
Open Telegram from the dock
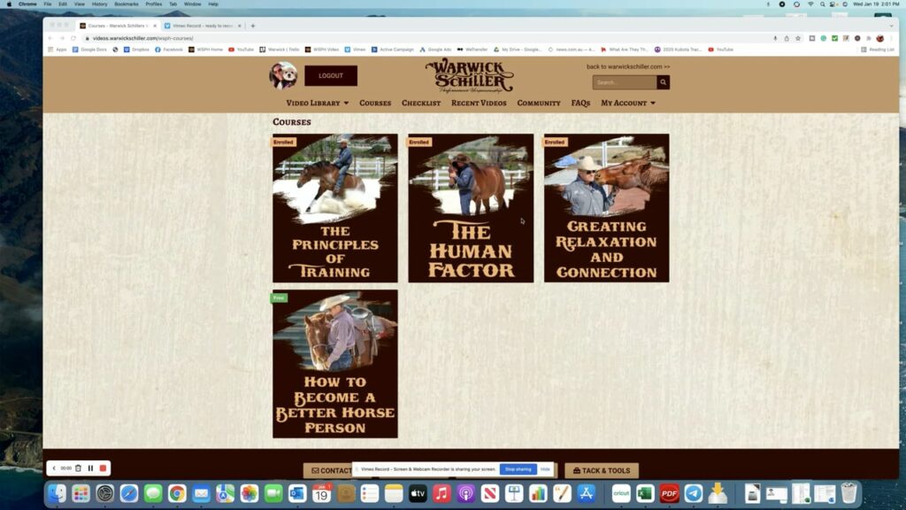pos(694,493)
